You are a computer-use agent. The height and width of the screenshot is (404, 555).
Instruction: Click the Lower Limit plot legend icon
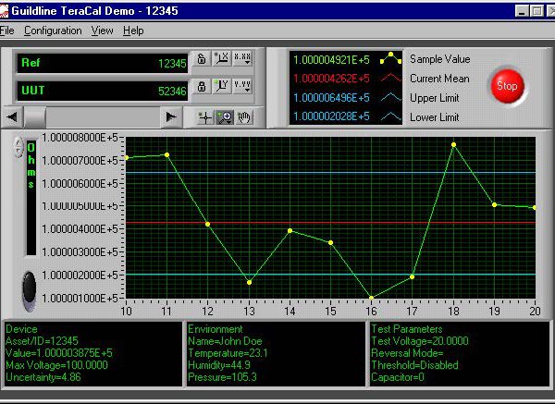point(390,116)
